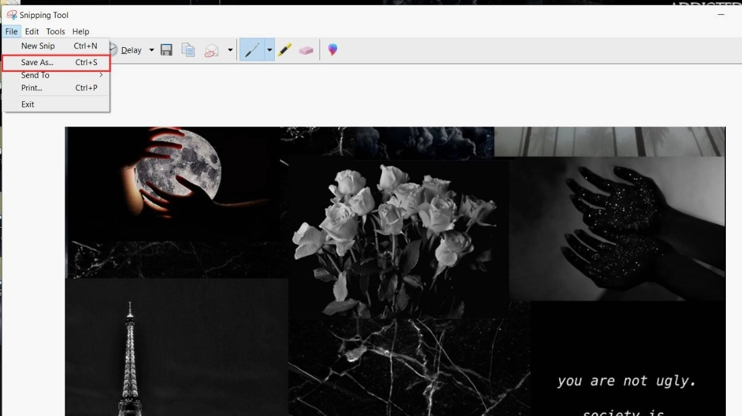Open the Edit menu

pos(32,32)
